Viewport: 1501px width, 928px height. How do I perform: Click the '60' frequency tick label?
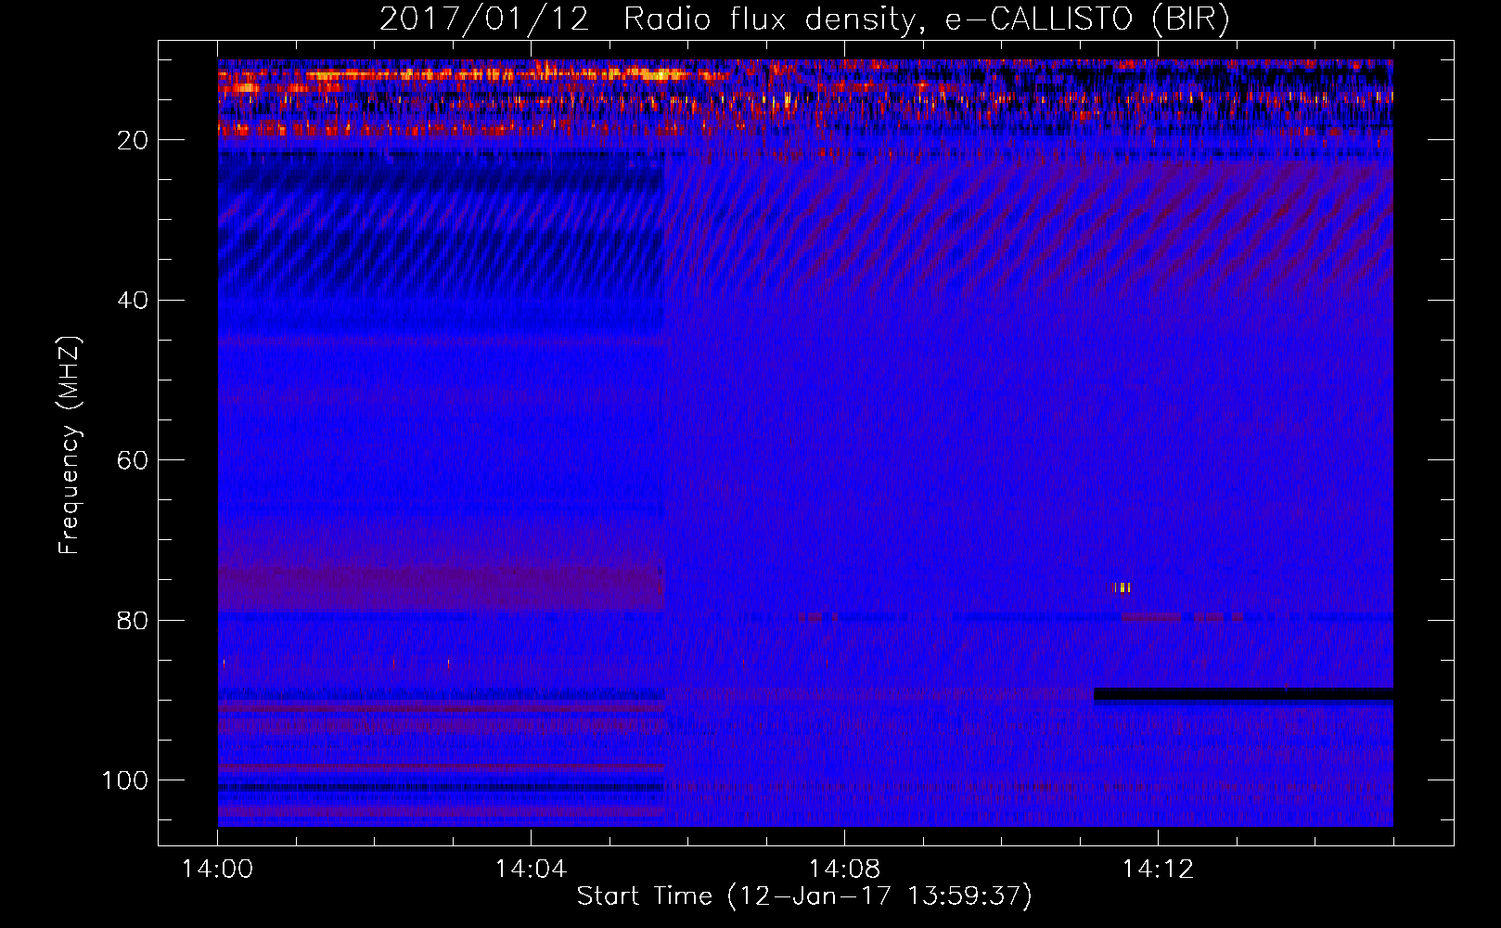tap(134, 460)
